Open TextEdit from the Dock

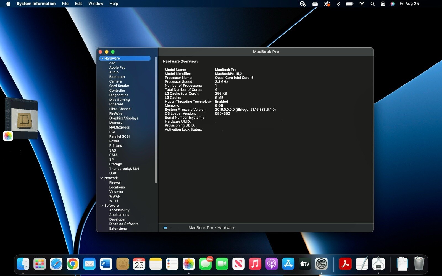coord(362,264)
